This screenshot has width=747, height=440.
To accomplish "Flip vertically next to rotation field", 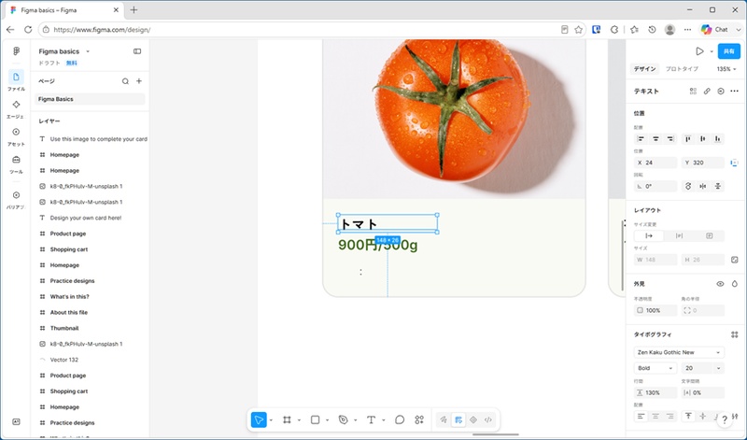I will click(x=717, y=187).
